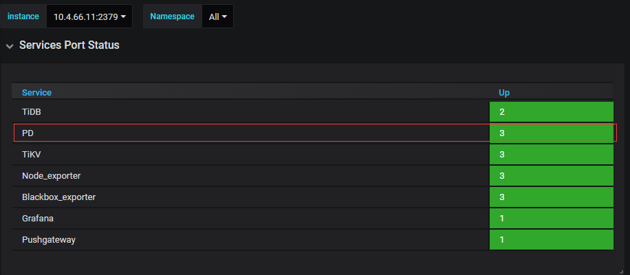Click the Services Port Status row title

(x=69, y=45)
